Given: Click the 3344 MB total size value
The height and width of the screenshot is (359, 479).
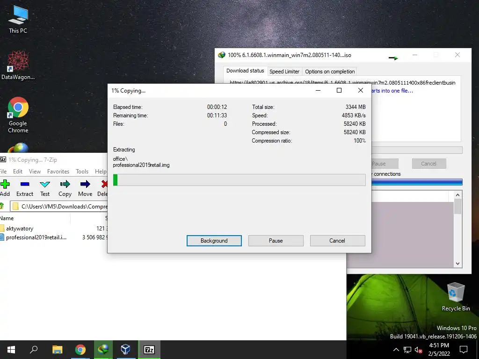Looking at the screenshot, I should 356,107.
